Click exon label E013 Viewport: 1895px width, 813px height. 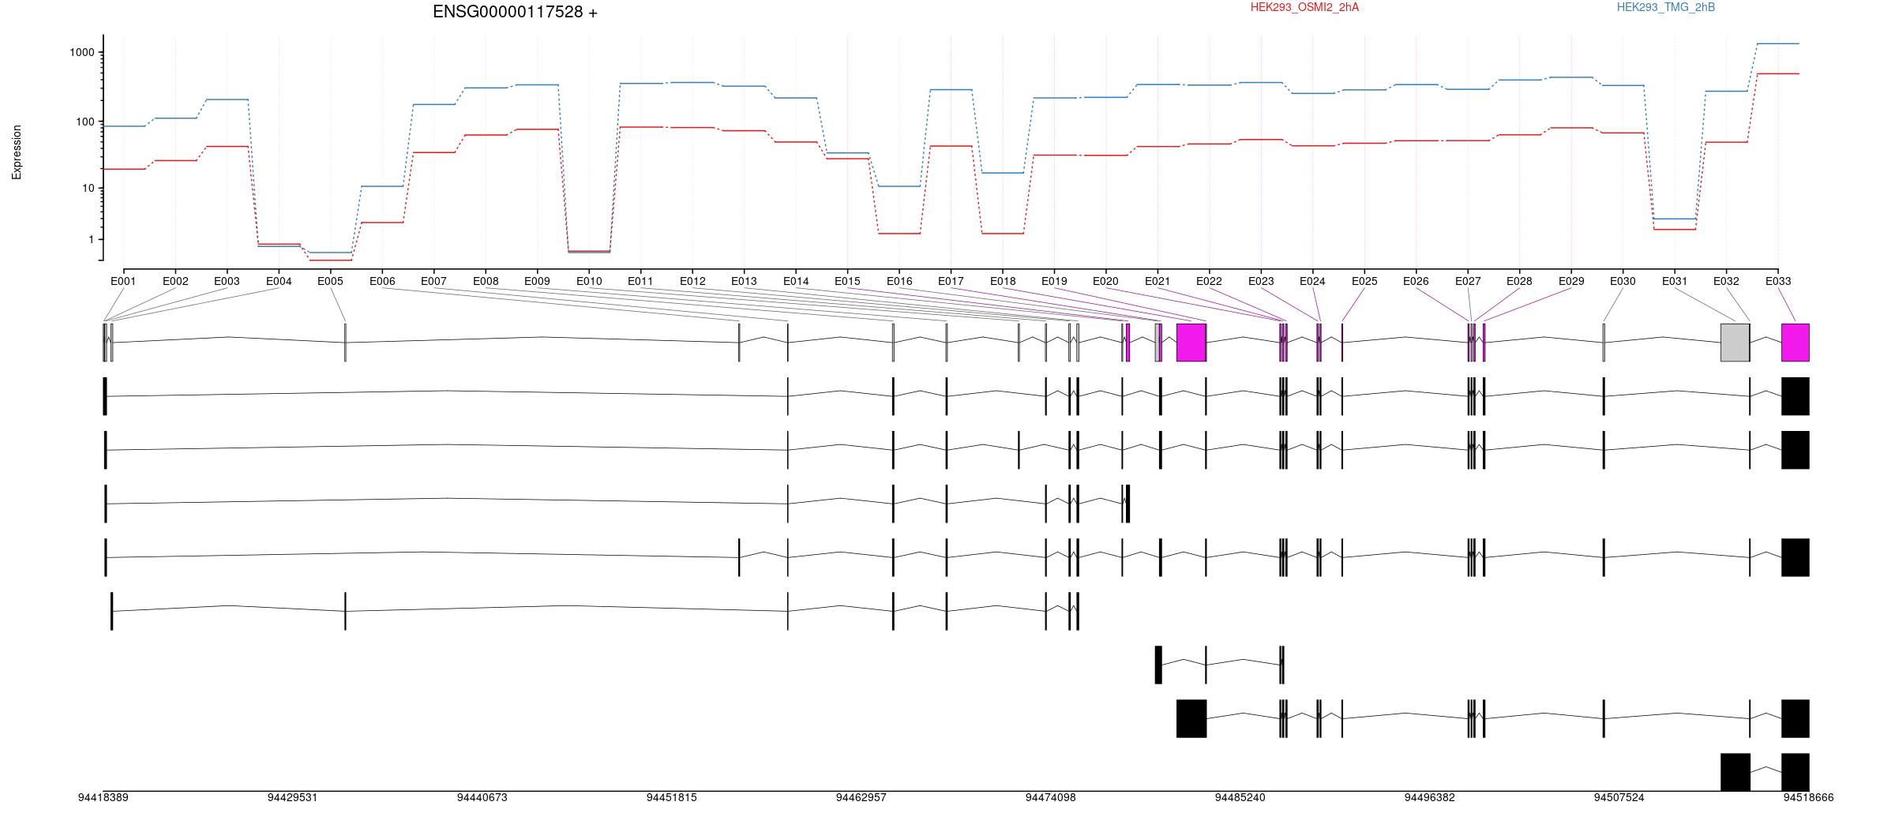(x=744, y=281)
